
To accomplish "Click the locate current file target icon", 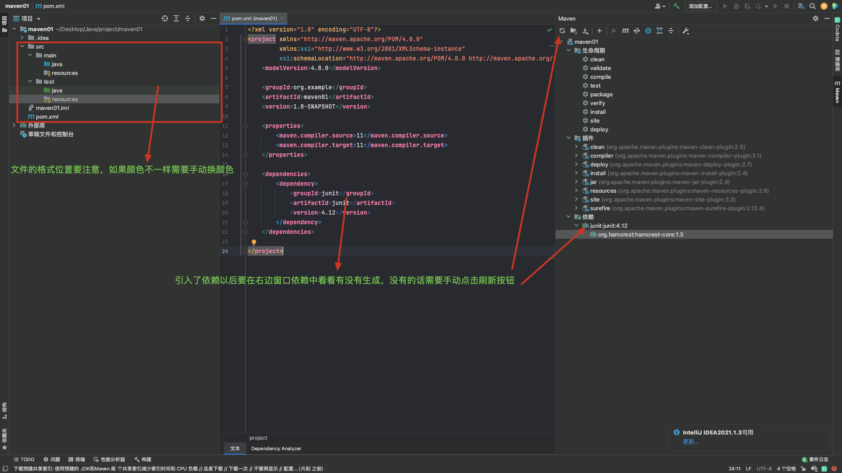I will click(x=165, y=18).
